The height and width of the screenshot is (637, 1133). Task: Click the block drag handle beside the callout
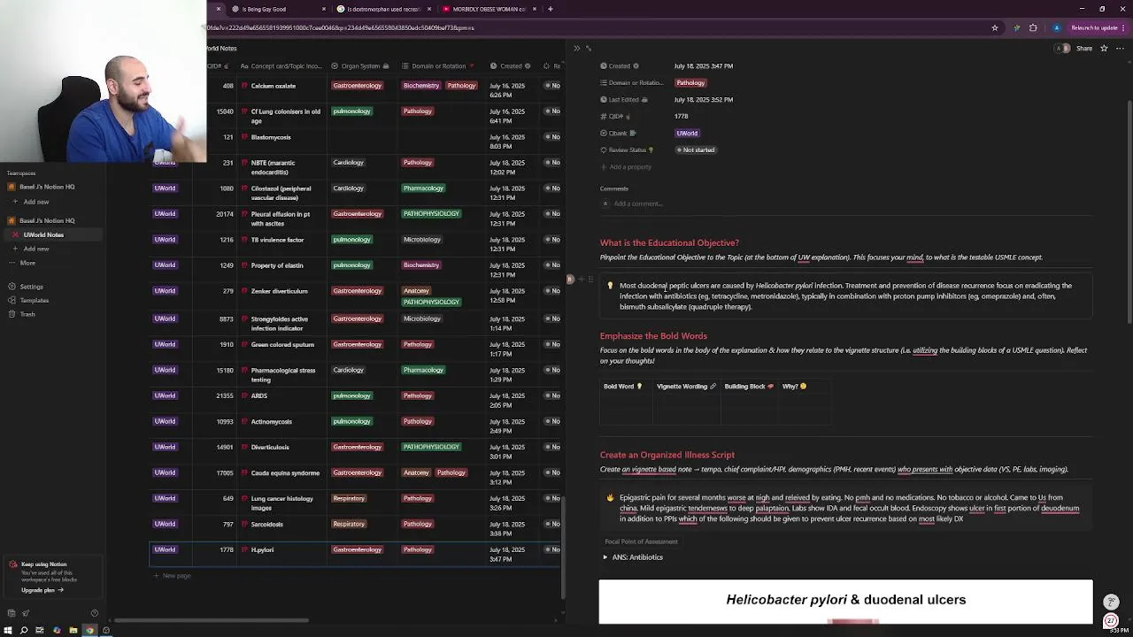coord(590,280)
